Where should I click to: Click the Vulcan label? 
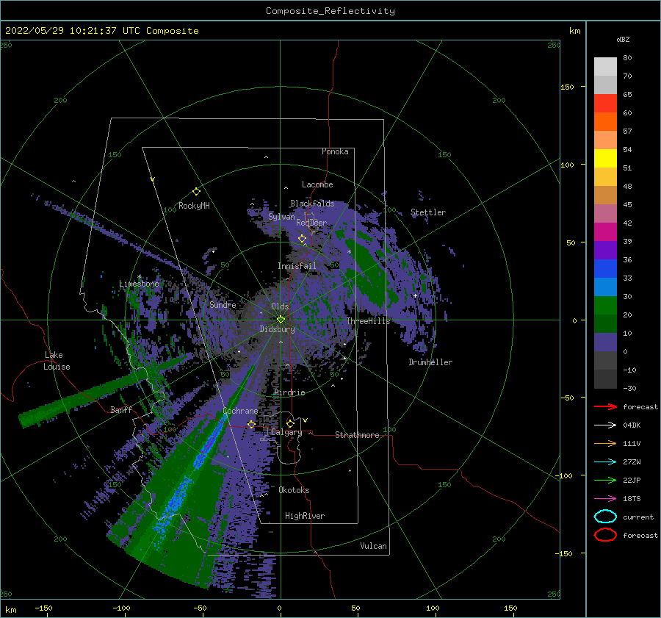pyautogui.click(x=373, y=546)
